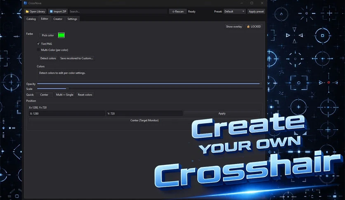This screenshot has width=345, height=200.
Task: Click Multi ↔ Single button
Action: [x=65, y=95]
